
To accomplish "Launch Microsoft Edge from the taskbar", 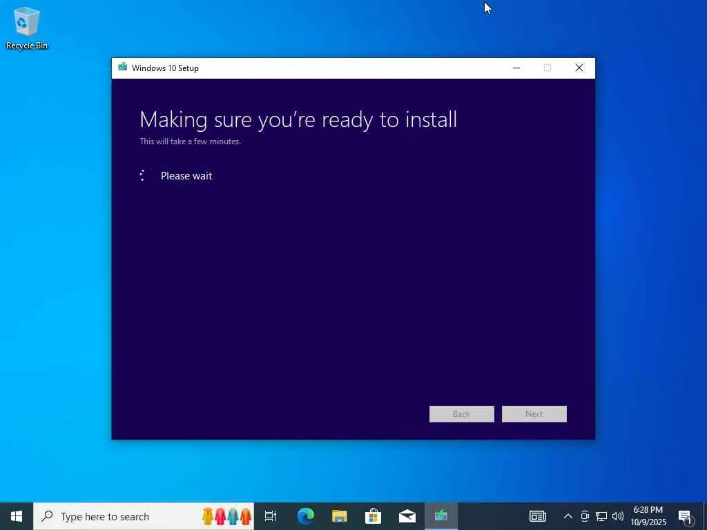I will click(x=305, y=516).
